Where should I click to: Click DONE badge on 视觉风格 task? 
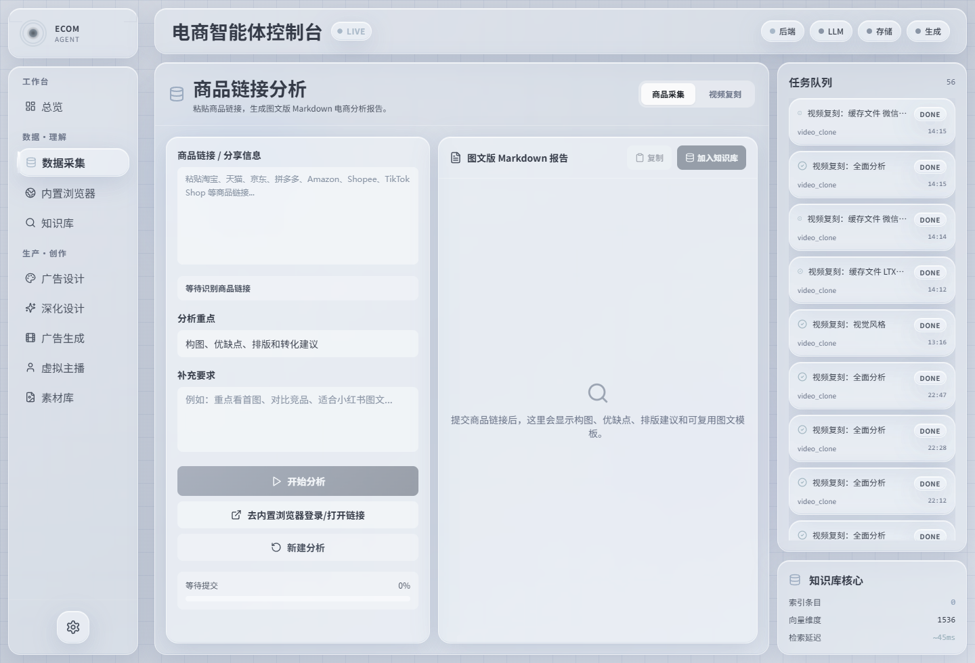[930, 325]
